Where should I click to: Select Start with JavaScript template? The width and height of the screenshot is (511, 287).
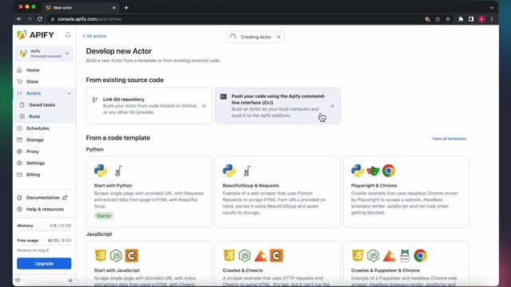[x=149, y=264]
